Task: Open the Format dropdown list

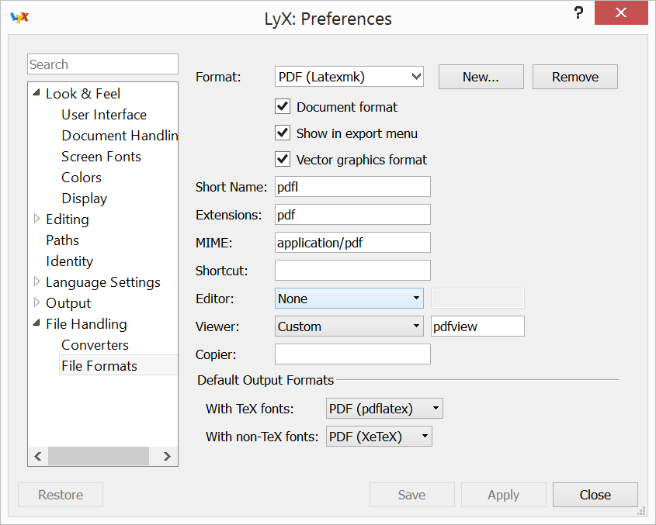Action: (x=349, y=77)
